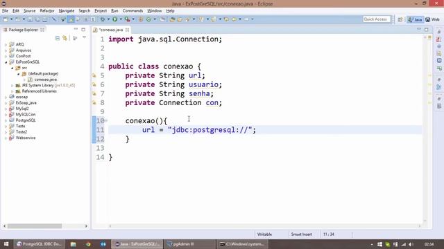Viewport: 444px width, 249px height.
Task: Expand the ARQ project node
Action: [6, 44]
